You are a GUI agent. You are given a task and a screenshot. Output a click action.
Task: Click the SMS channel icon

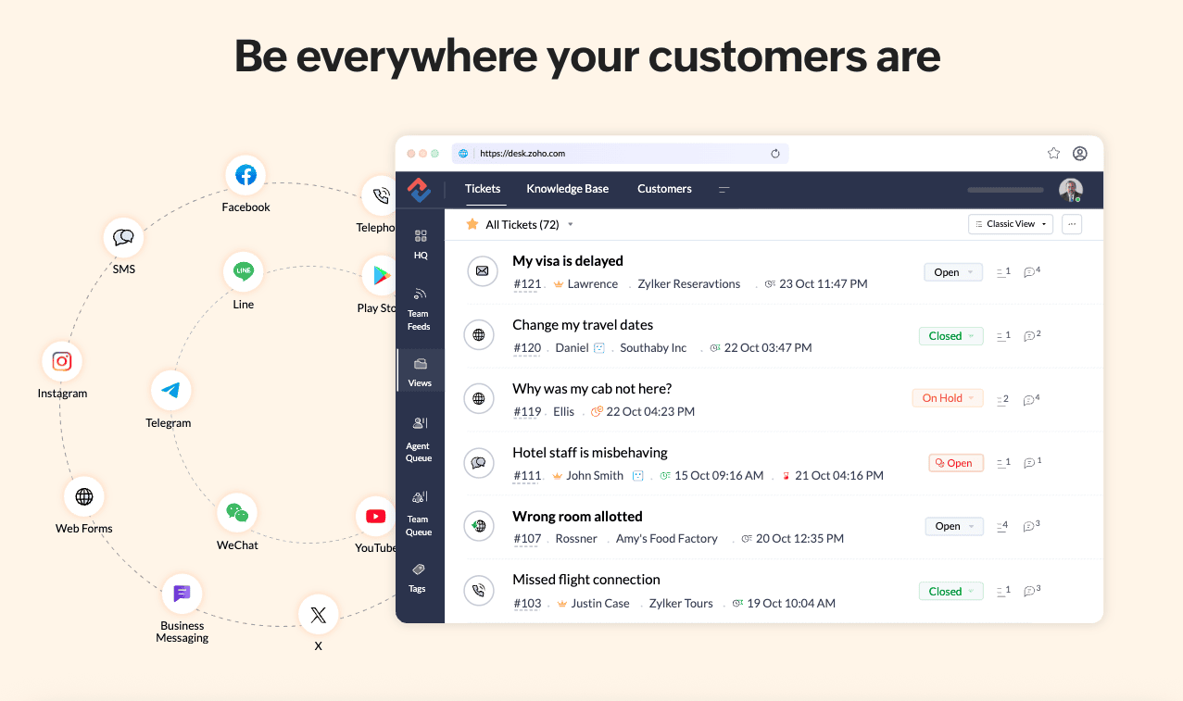pos(123,238)
